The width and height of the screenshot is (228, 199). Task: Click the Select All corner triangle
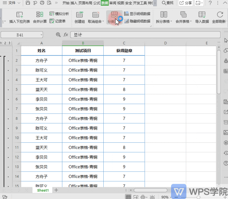18,43
